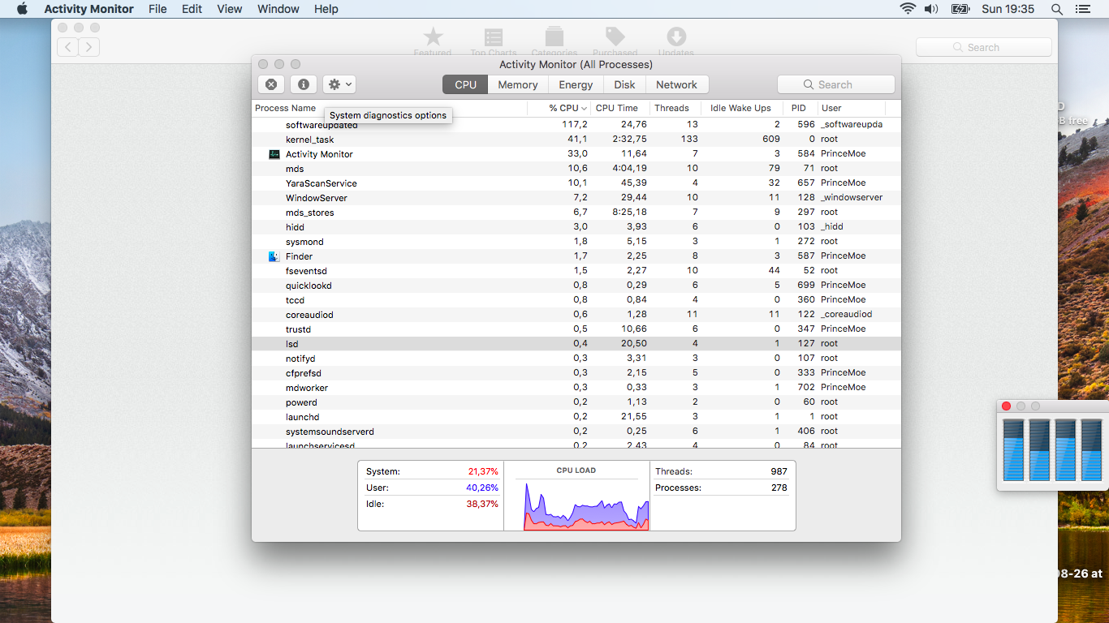
Task: Select the Activity Monitor process icon
Action: click(x=274, y=154)
